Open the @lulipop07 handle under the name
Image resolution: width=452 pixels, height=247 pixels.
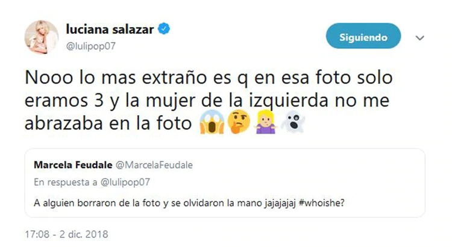[91, 46]
